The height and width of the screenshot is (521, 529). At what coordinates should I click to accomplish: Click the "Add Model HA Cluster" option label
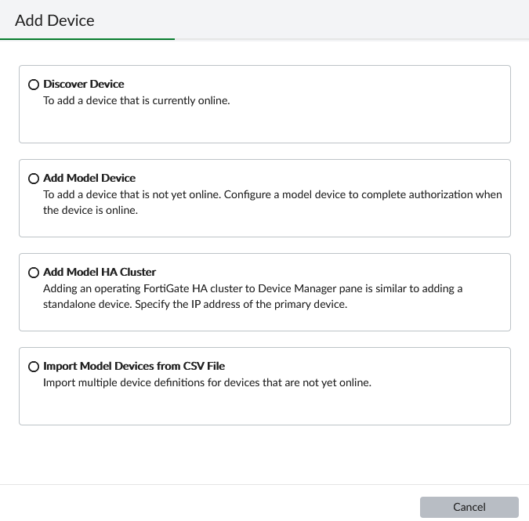point(100,273)
